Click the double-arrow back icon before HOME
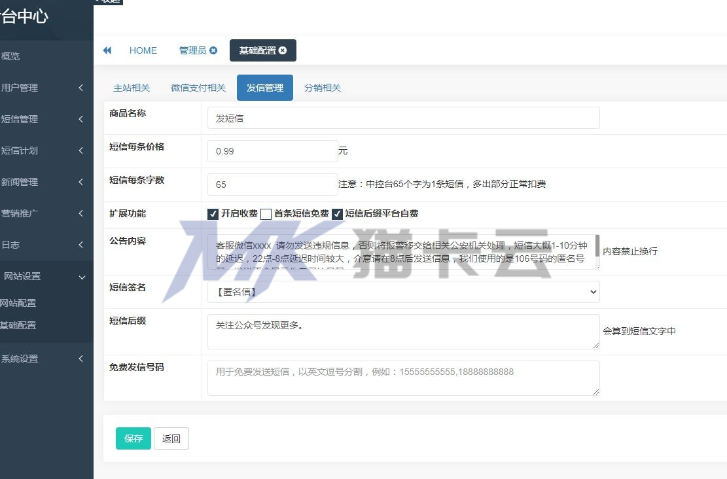 point(107,50)
